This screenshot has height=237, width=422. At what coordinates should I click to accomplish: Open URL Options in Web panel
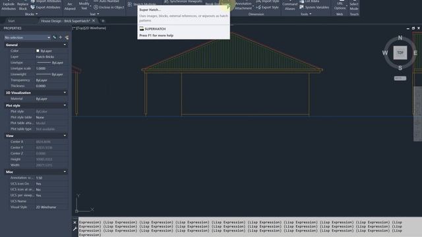coord(340,5)
